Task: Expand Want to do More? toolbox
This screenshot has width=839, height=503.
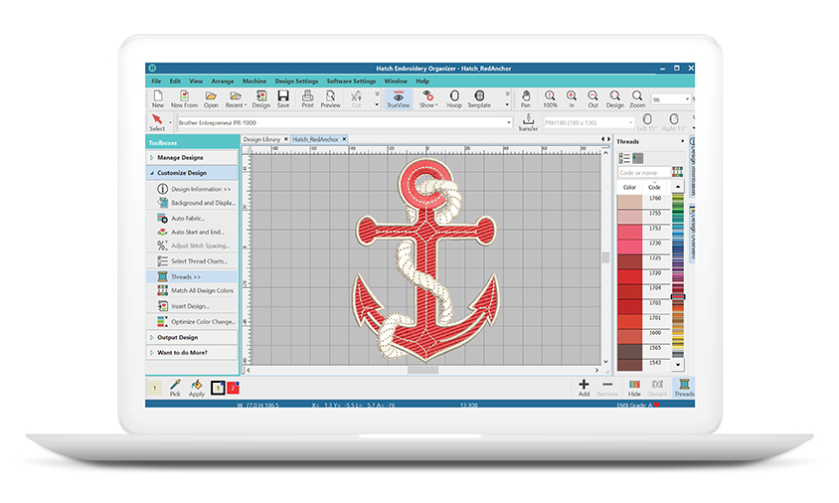Action: [x=192, y=353]
